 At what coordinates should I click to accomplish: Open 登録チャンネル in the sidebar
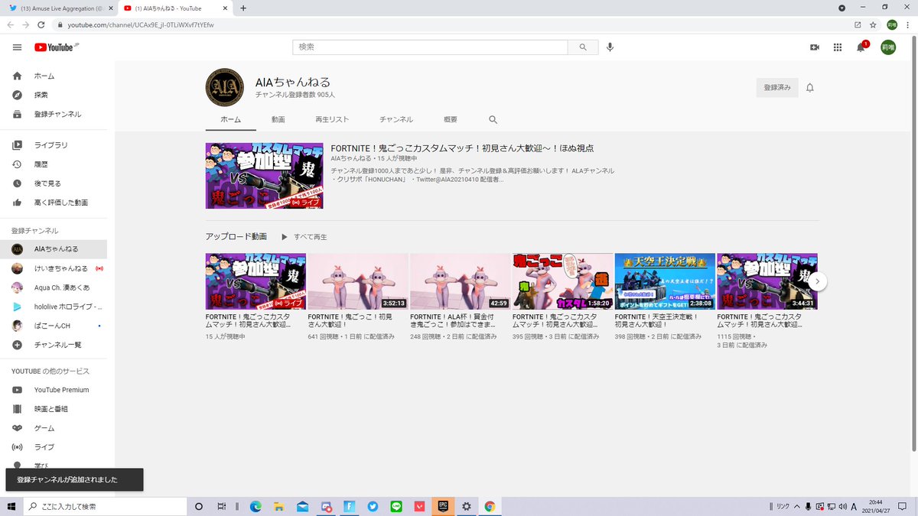tap(54, 114)
